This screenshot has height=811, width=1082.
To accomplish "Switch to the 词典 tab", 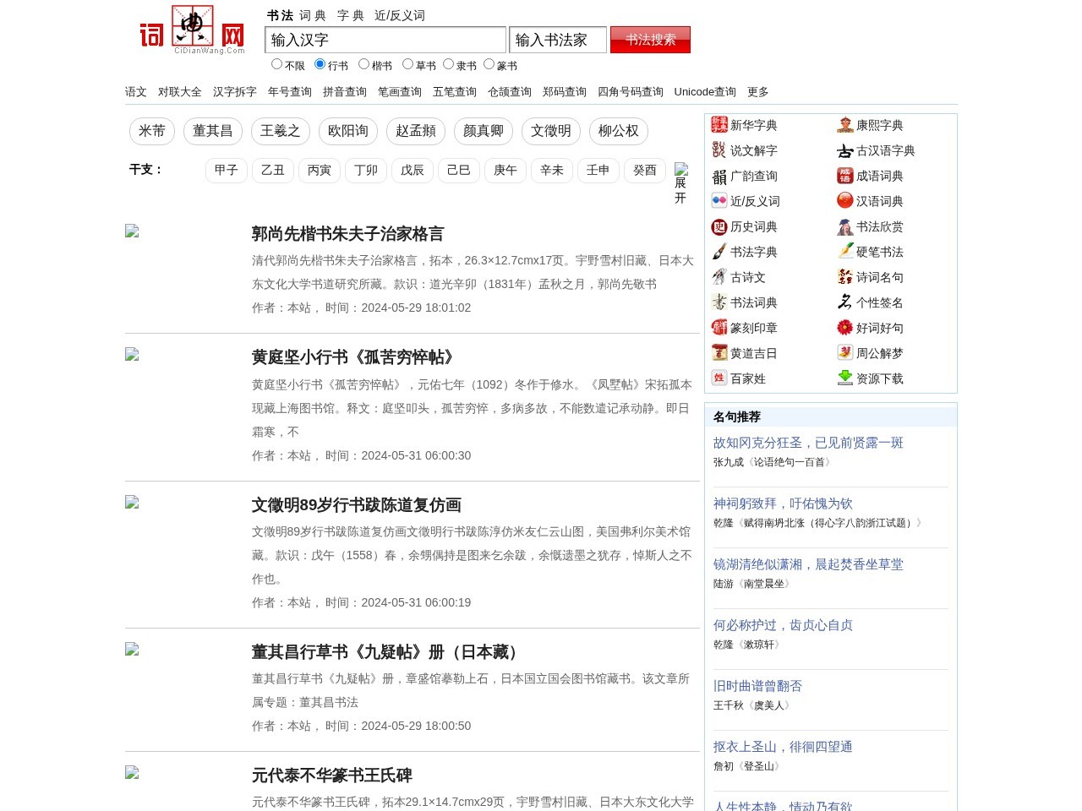I will point(312,15).
